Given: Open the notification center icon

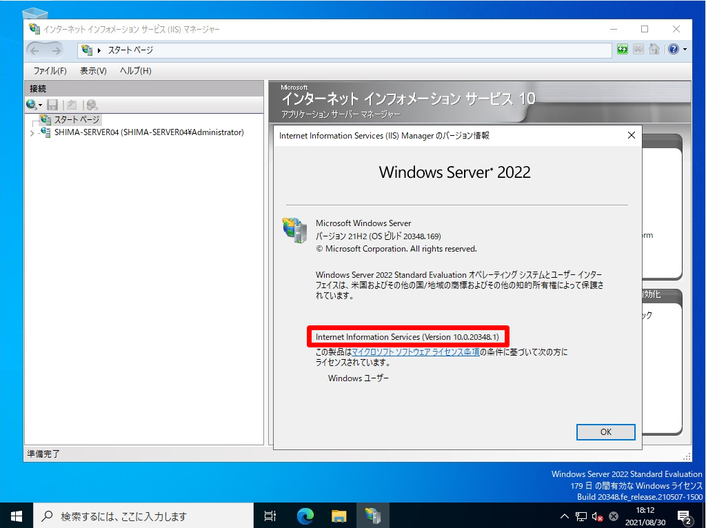Looking at the screenshot, I should [685, 517].
